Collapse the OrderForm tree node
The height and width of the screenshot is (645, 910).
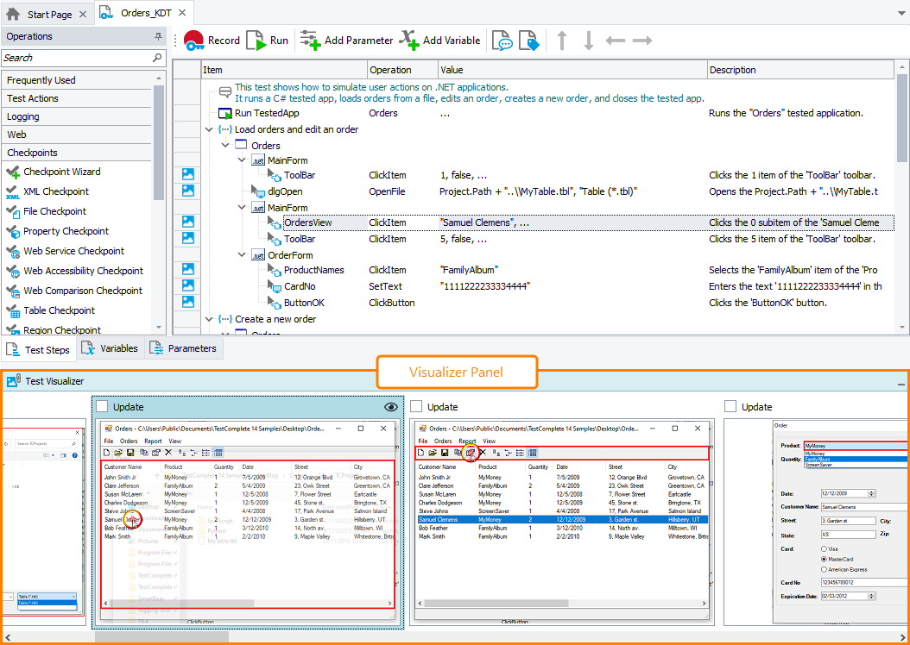click(x=243, y=255)
